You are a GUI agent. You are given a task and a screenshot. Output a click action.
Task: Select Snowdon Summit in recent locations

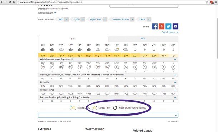(120, 19)
